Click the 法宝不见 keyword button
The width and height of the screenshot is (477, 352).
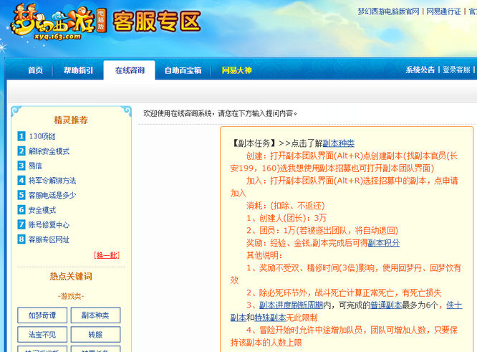coord(42,334)
